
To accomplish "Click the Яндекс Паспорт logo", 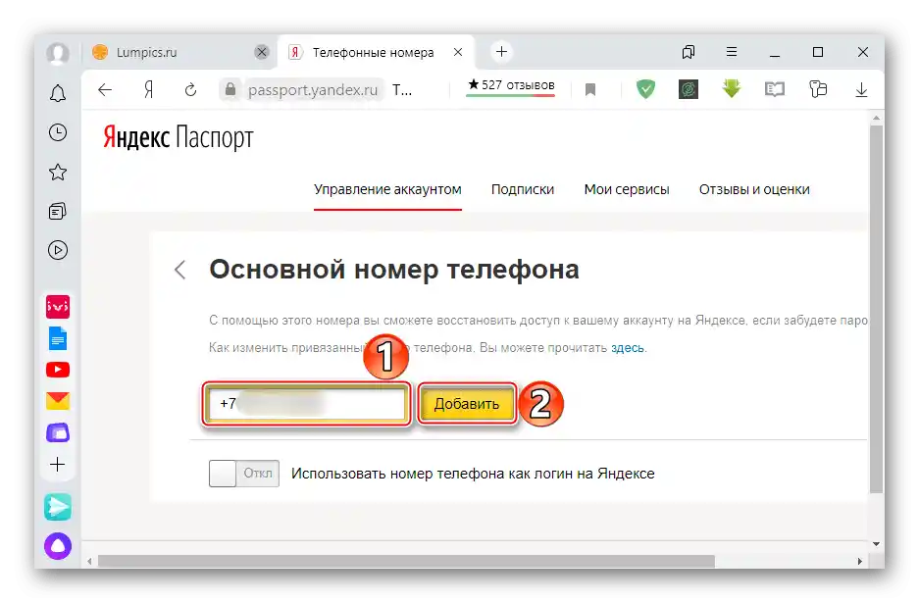I will coord(179,138).
